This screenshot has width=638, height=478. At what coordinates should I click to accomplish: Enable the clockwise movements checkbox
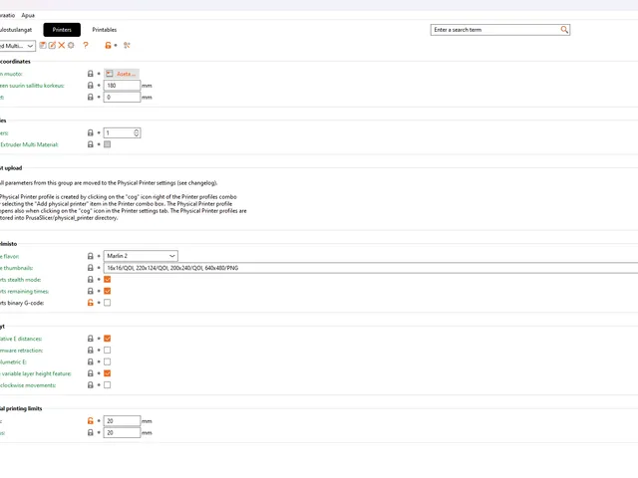click(107, 385)
